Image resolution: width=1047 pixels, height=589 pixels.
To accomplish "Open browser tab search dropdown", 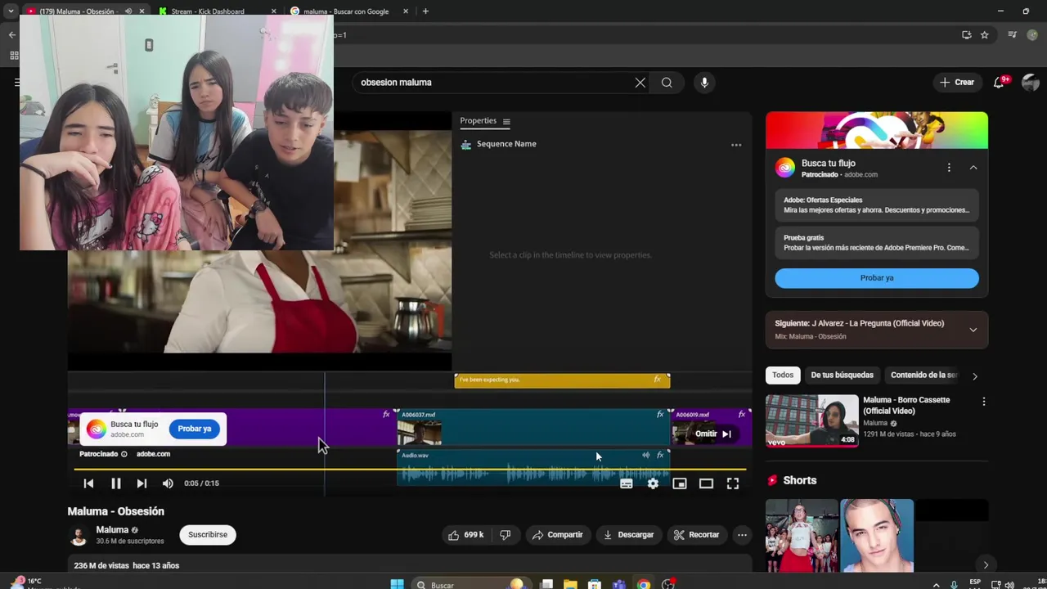I will point(11,11).
